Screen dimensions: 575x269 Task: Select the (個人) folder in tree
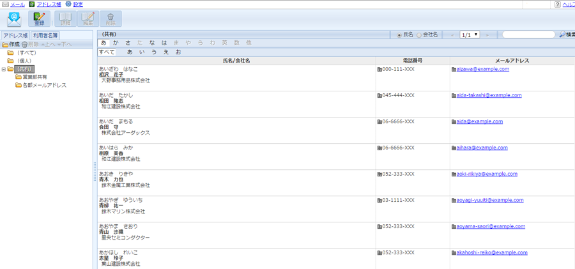click(x=24, y=61)
